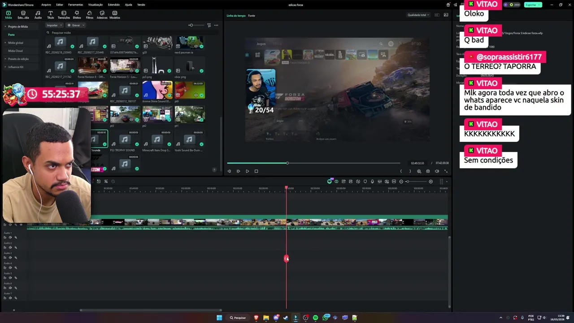The width and height of the screenshot is (574, 323).
Task: Open the Visualização menu
Action: [x=95, y=4]
